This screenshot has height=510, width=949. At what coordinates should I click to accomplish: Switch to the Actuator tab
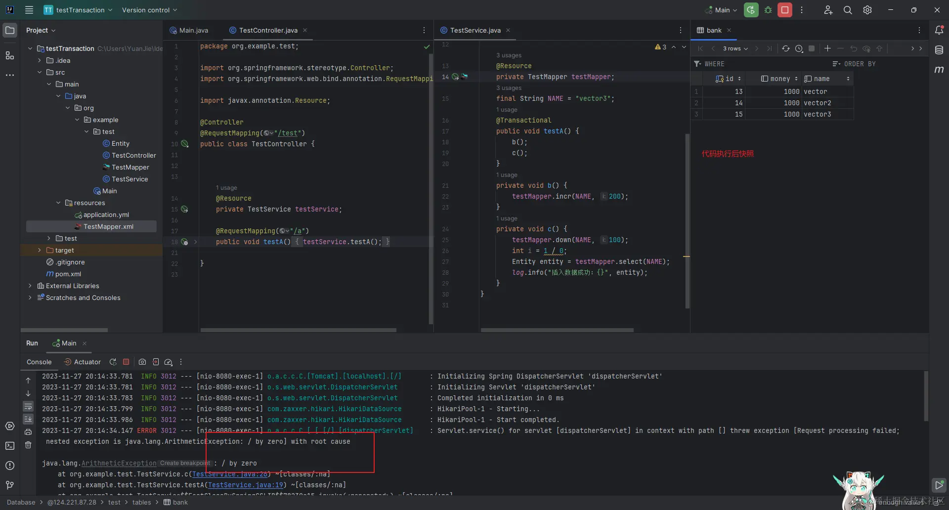pyautogui.click(x=83, y=362)
